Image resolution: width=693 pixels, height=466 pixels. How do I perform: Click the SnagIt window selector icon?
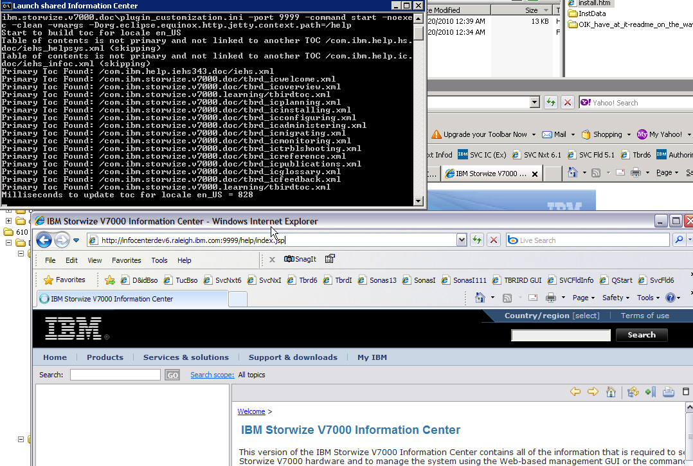pos(330,259)
